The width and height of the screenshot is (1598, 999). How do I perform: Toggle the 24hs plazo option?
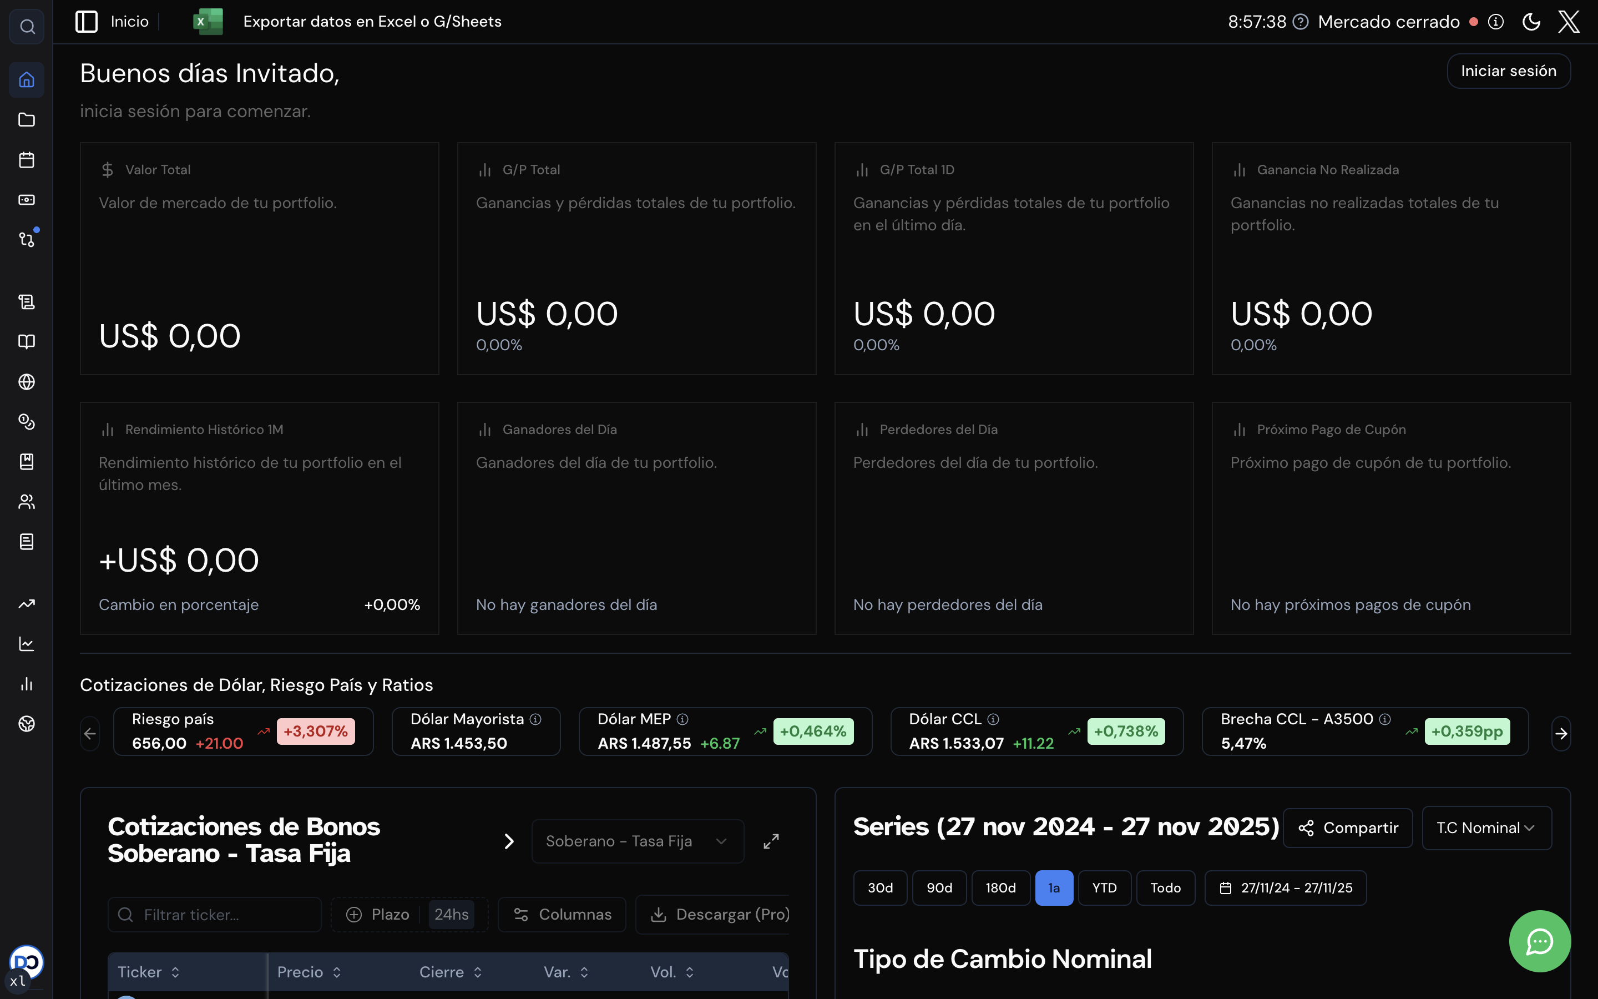[x=452, y=914]
